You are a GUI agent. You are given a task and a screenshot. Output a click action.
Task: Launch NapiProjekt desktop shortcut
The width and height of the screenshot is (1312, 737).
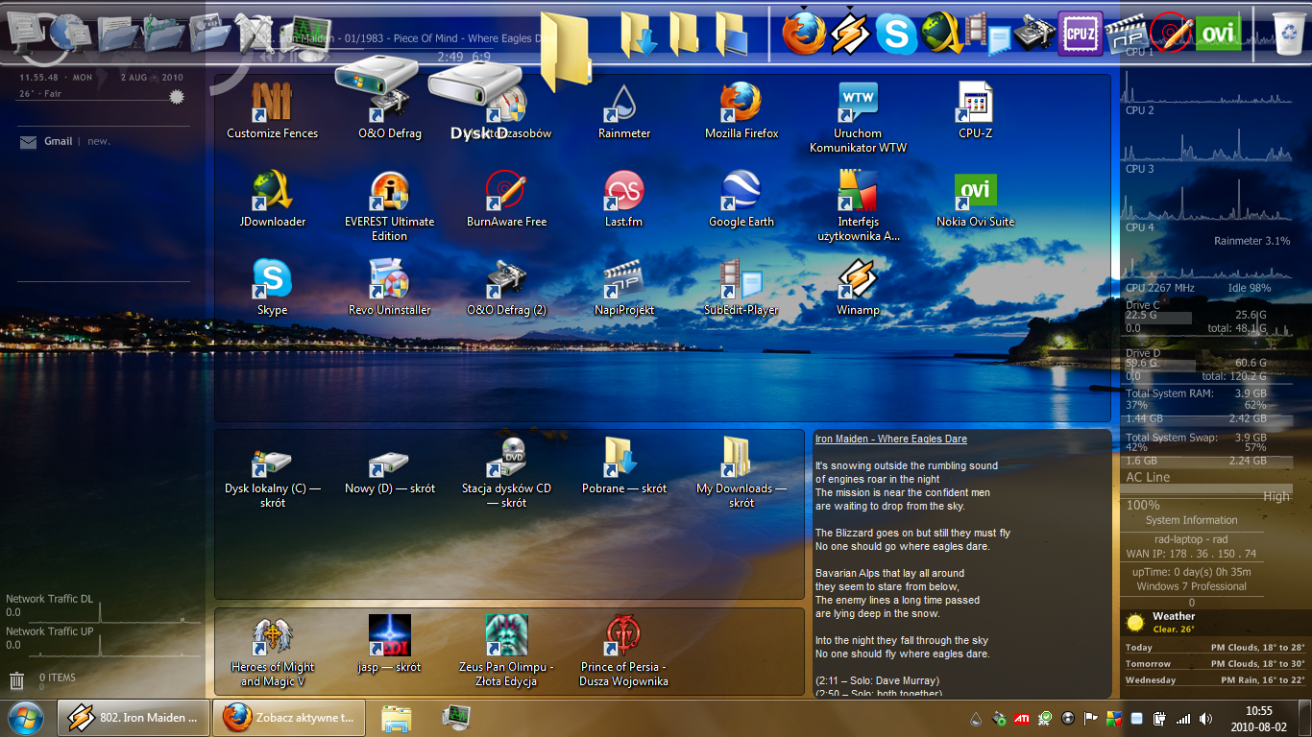[624, 288]
